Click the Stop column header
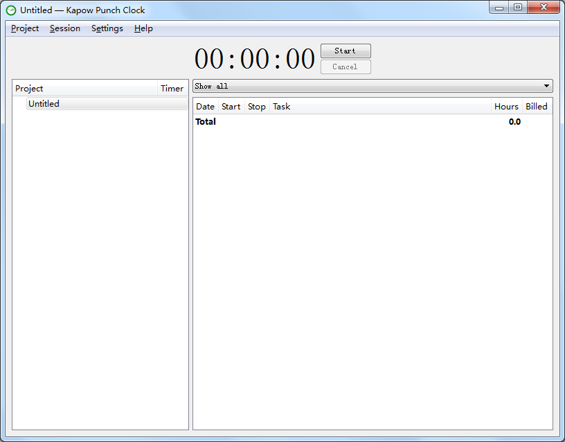The image size is (565, 442). pyautogui.click(x=257, y=107)
